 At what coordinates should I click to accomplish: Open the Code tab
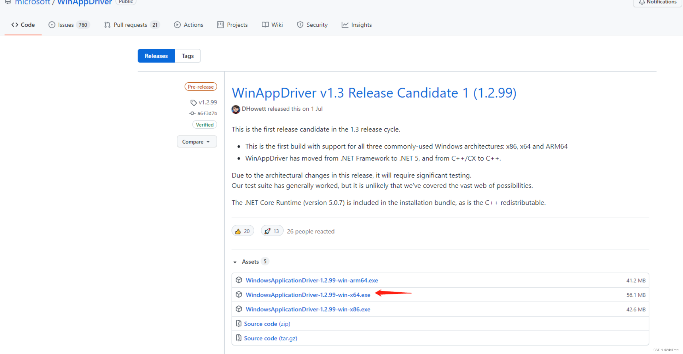[23, 25]
